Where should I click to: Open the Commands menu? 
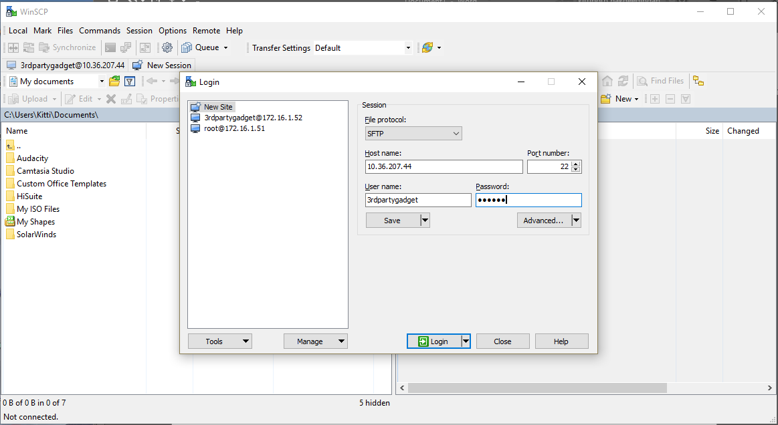(100, 31)
